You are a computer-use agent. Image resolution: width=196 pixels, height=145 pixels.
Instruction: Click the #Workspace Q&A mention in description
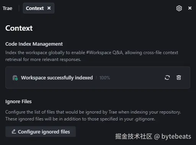pos(105,53)
